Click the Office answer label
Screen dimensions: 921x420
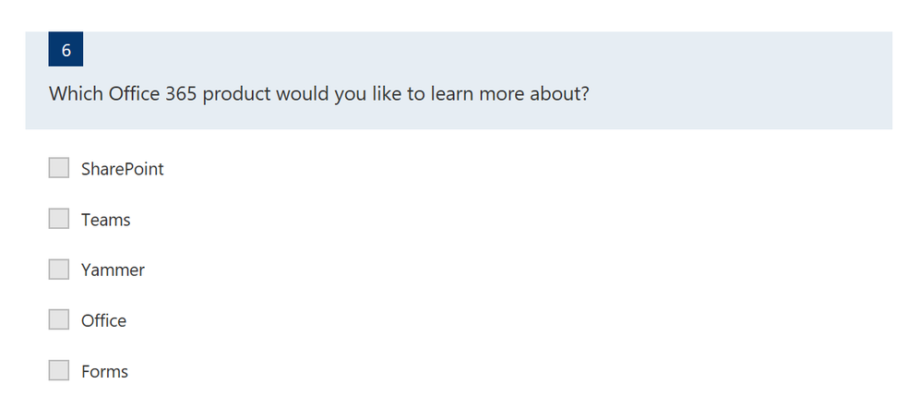(103, 320)
